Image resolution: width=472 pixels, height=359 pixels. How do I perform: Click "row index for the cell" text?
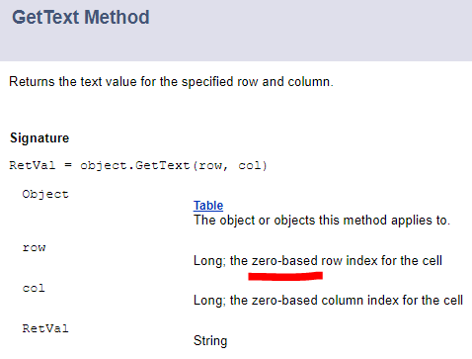click(x=381, y=261)
